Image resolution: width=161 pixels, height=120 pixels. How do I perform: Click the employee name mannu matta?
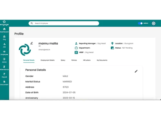click(48, 44)
